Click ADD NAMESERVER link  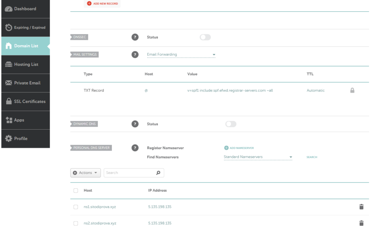coord(242,148)
